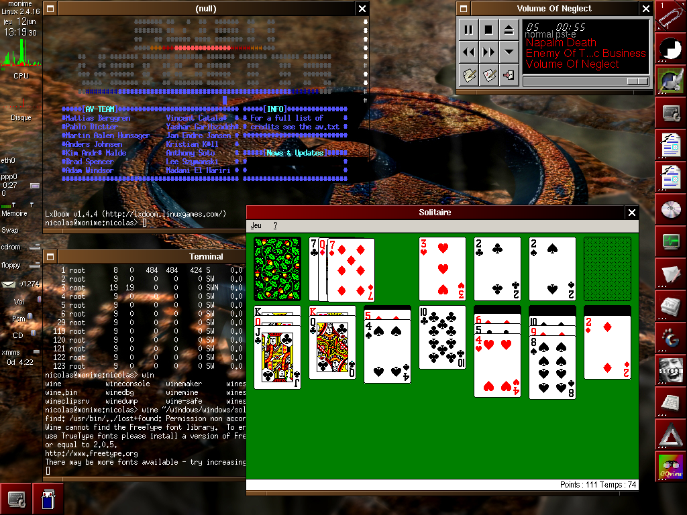687x515 pixels.
Task: Click the 2 of diamonds card
Action: [x=607, y=349]
